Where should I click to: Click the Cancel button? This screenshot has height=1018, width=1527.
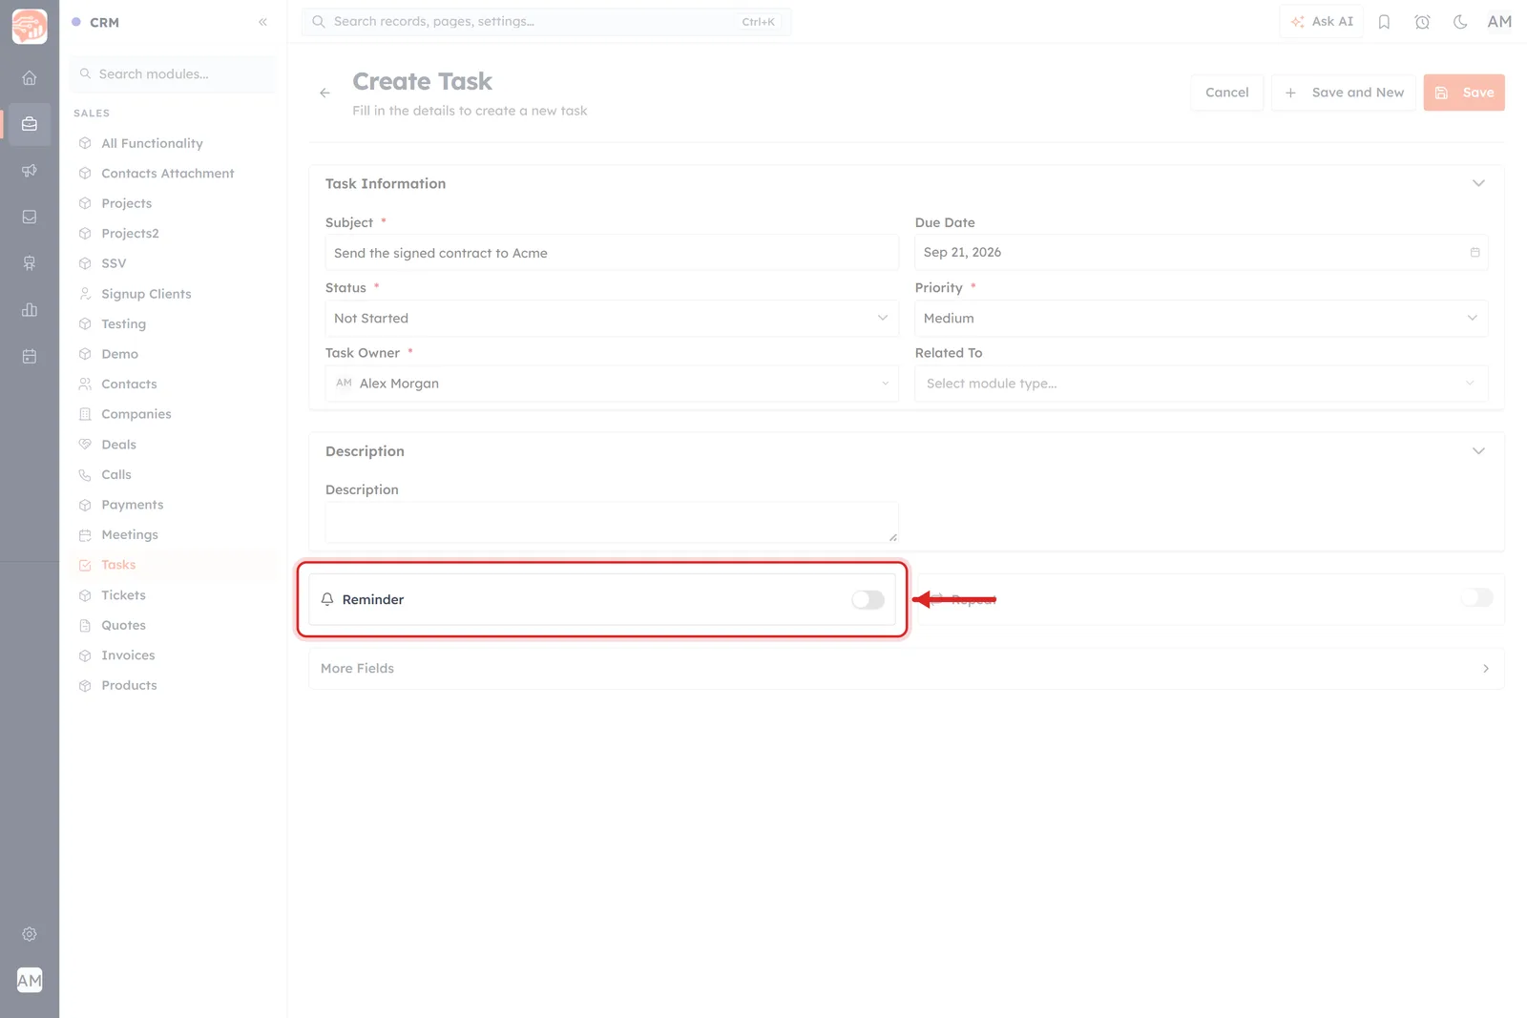point(1226,93)
